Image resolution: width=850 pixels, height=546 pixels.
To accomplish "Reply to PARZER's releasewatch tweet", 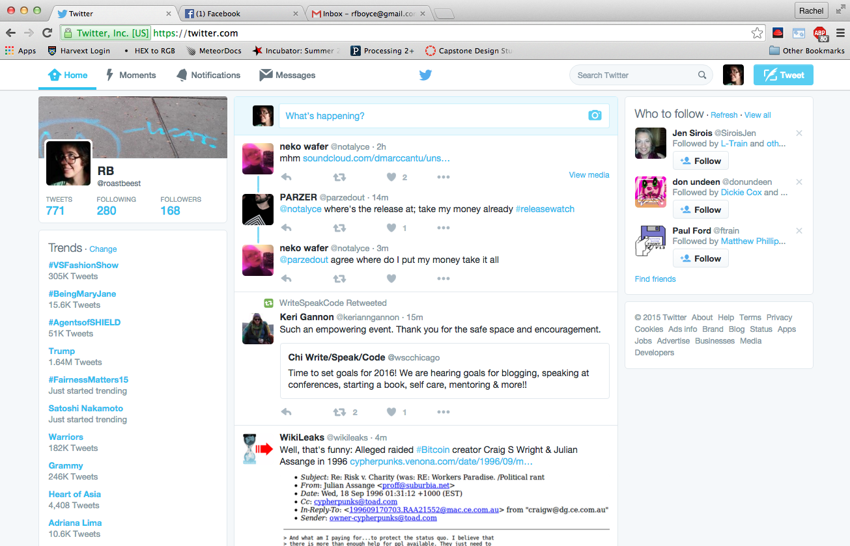I will click(x=286, y=228).
